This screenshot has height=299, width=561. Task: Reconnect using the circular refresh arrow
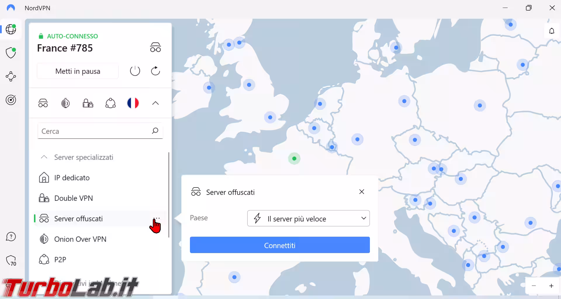155,71
